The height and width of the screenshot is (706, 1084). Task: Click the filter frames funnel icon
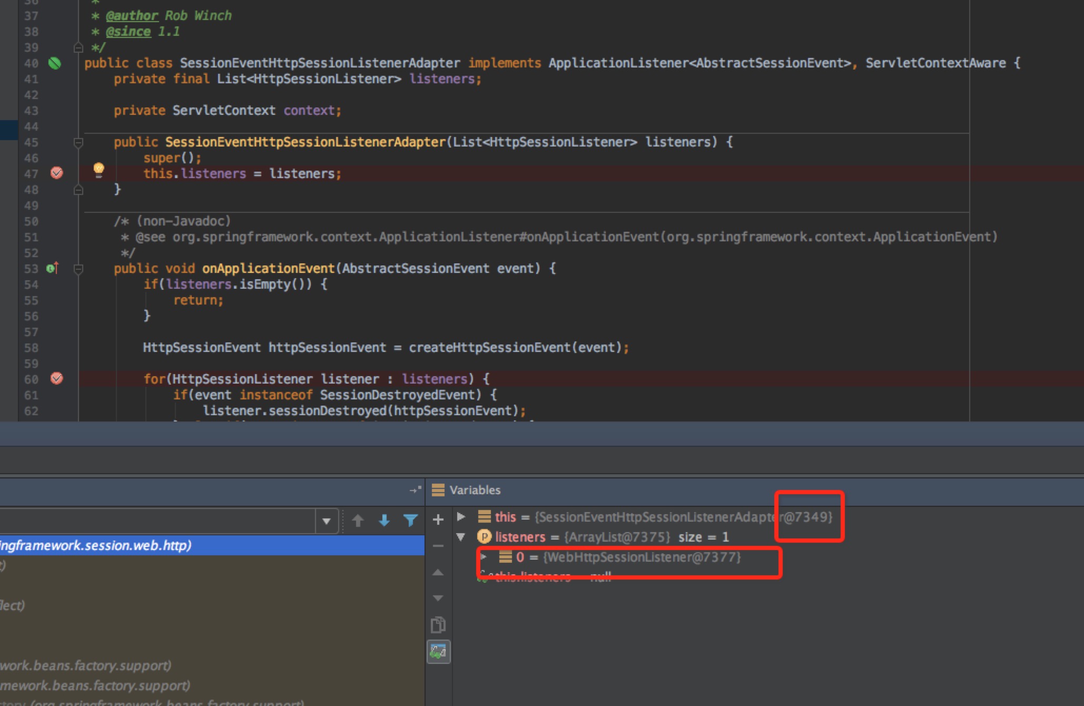tap(410, 521)
